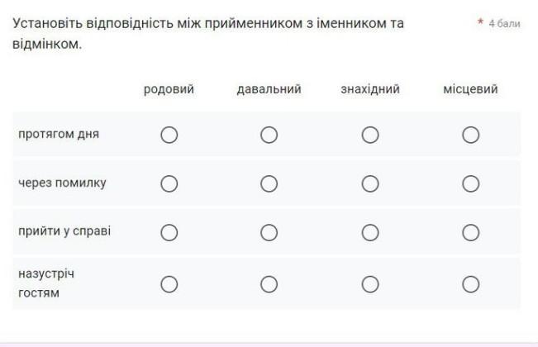This screenshot has height=347, width=538.
Task: Select місцевий for прийти у справі
Action: (x=471, y=233)
